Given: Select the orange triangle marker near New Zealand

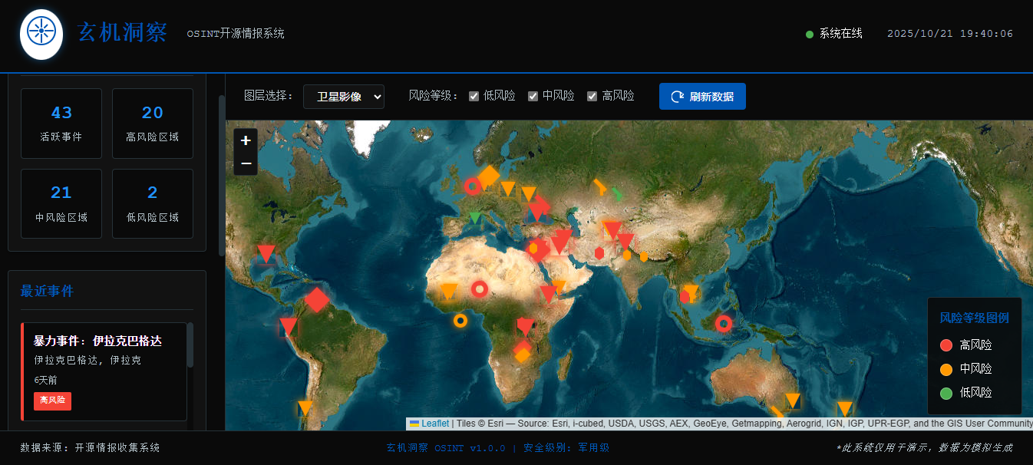Looking at the screenshot, I should [x=844, y=408].
